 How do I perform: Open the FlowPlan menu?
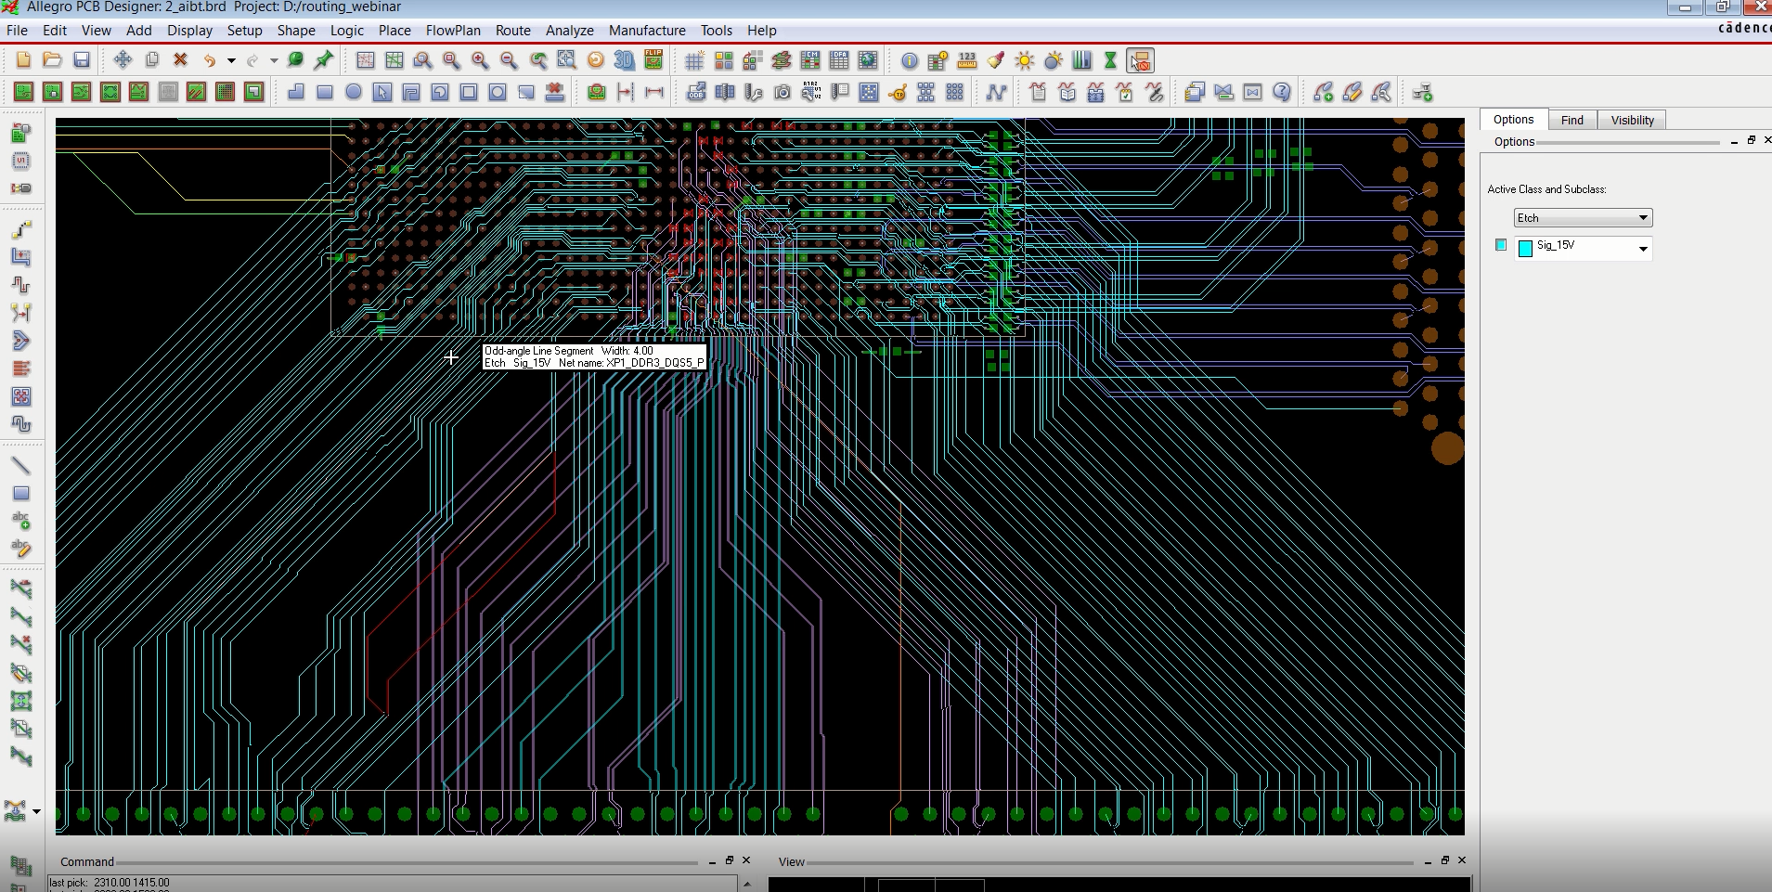click(x=453, y=30)
